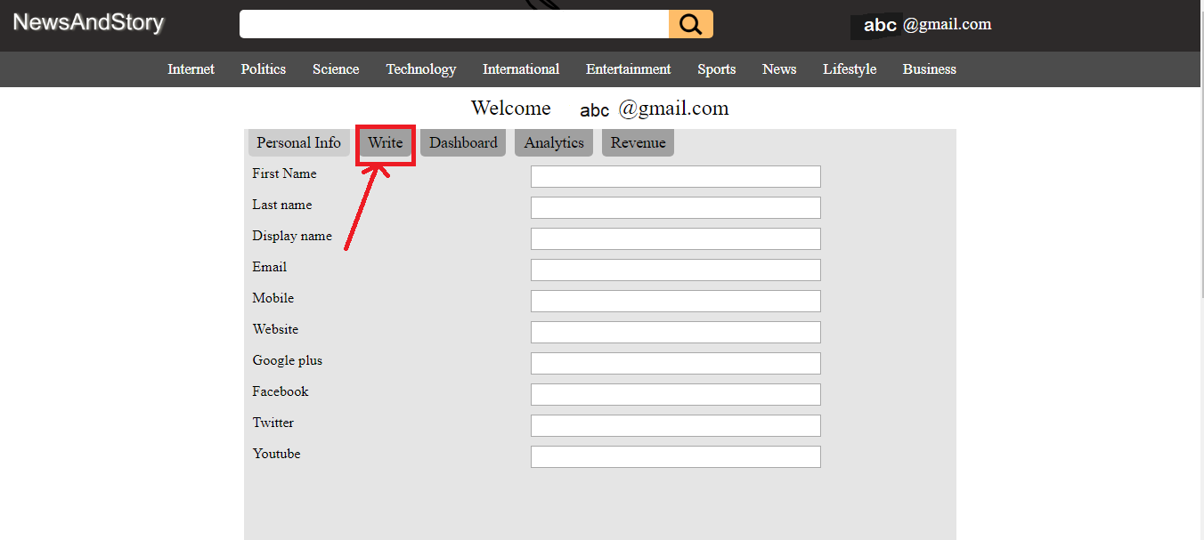Focus the Mobile number field
Screen dimensions: 1204x540
tap(676, 301)
